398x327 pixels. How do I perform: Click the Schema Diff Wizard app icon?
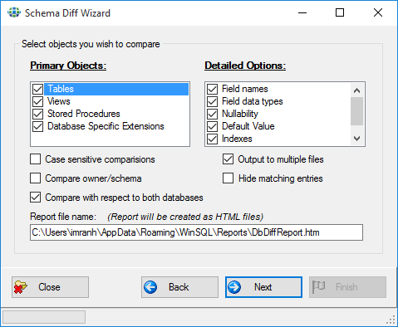(x=14, y=12)
